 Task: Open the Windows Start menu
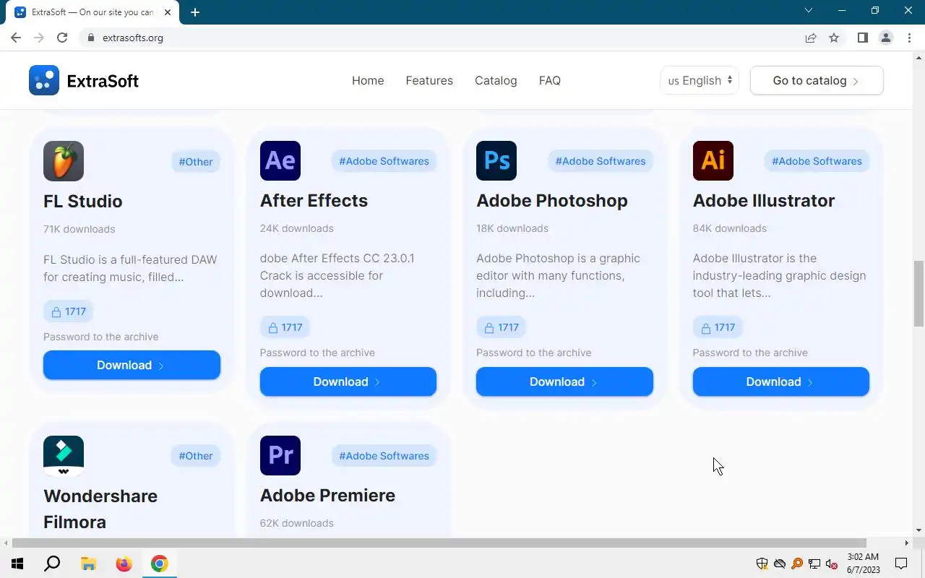tap(17, 564)
